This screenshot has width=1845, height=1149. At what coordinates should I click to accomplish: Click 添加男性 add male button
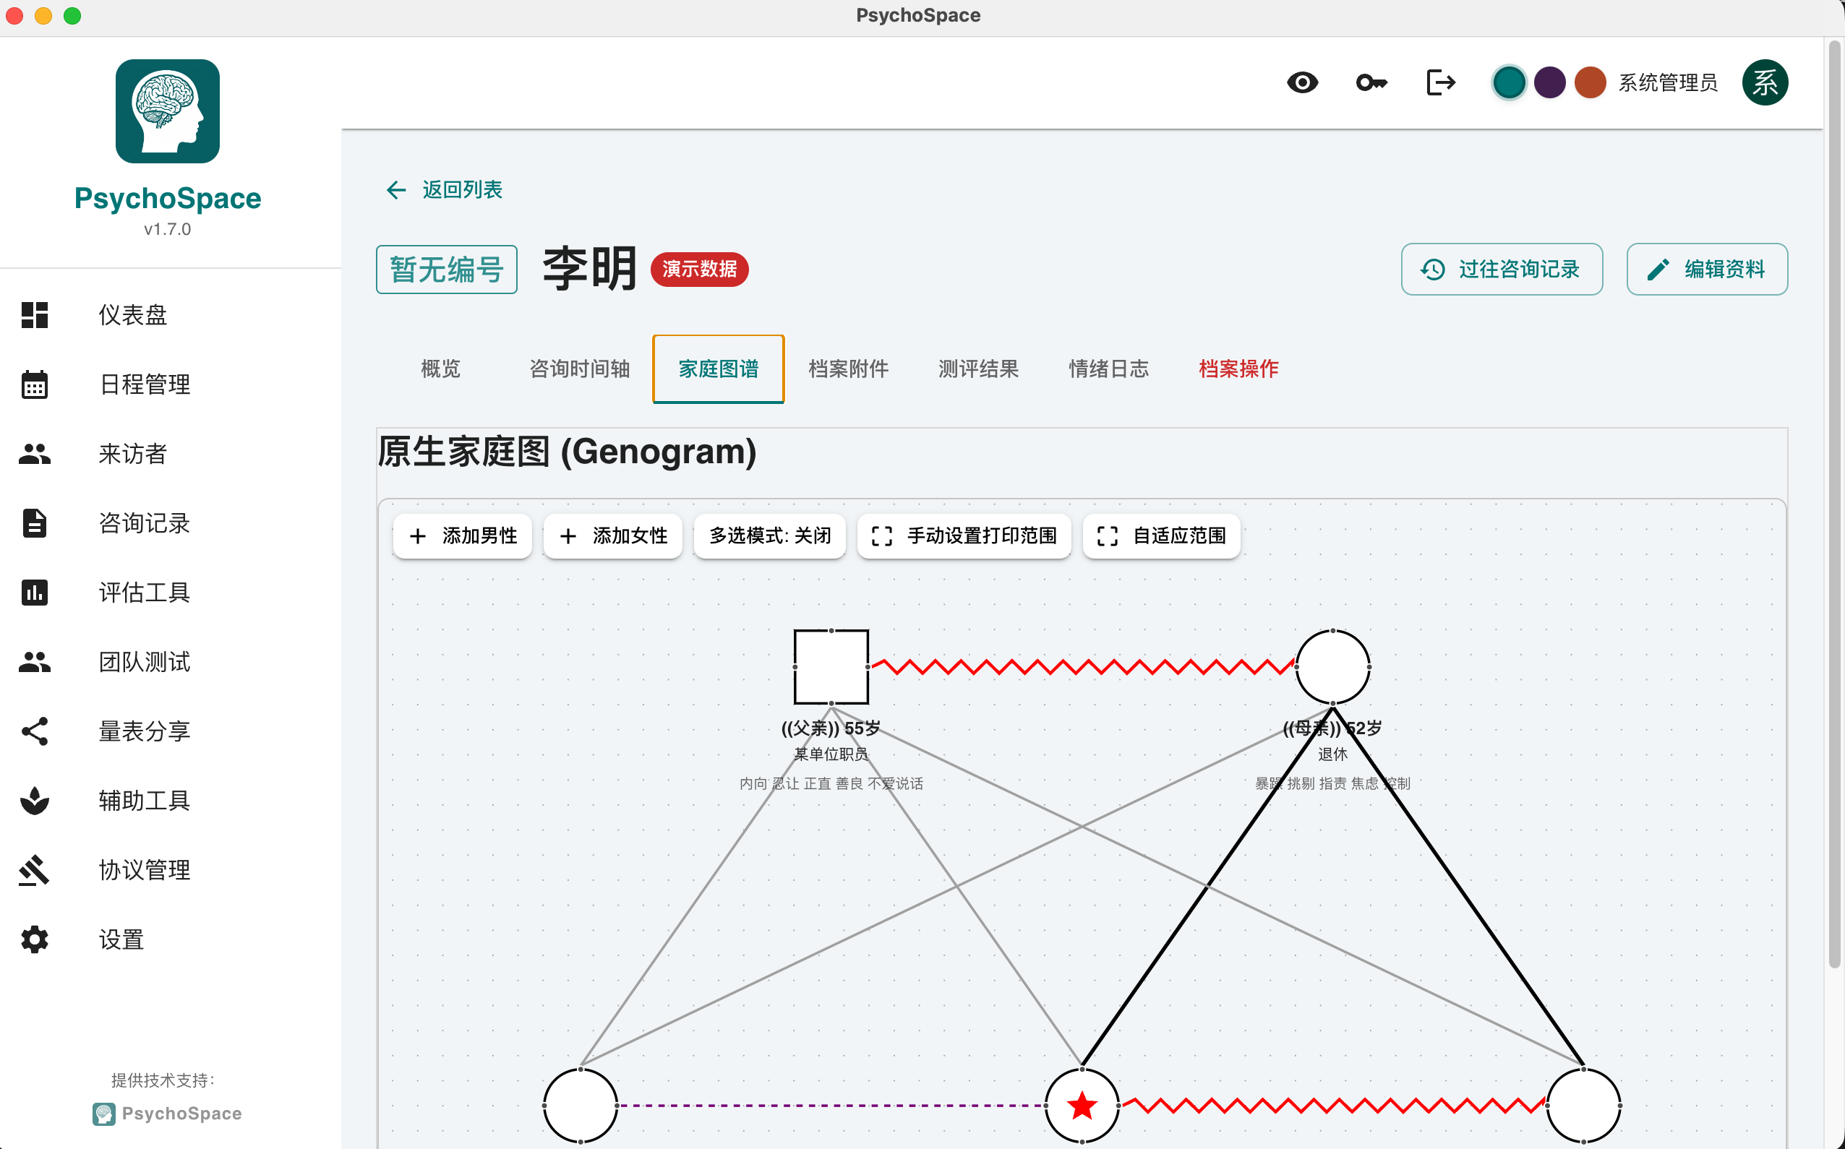click(x=463, y=535)
